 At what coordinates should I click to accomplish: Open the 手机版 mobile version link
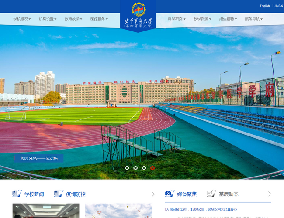(279, 6)
